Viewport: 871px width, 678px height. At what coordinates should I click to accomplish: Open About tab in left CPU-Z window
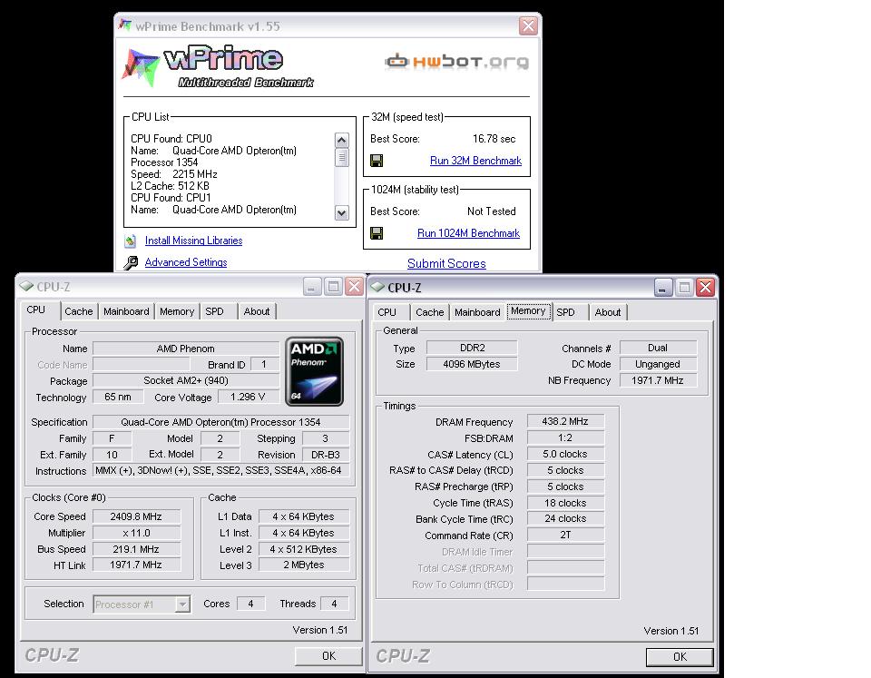[257, 311]
